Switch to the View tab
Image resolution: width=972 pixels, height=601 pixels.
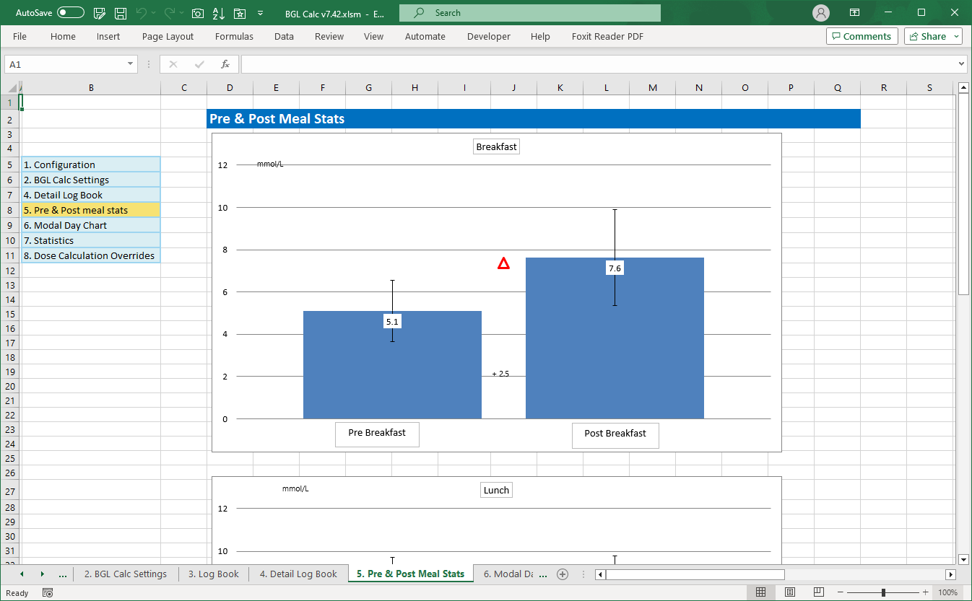pyautogui.click(x=373, y=36)
